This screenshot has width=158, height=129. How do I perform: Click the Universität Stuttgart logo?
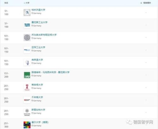coord(27,112)
